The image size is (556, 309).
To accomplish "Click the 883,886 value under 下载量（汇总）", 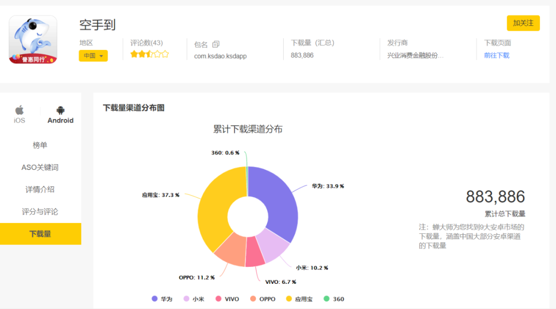I will point(302,55).
